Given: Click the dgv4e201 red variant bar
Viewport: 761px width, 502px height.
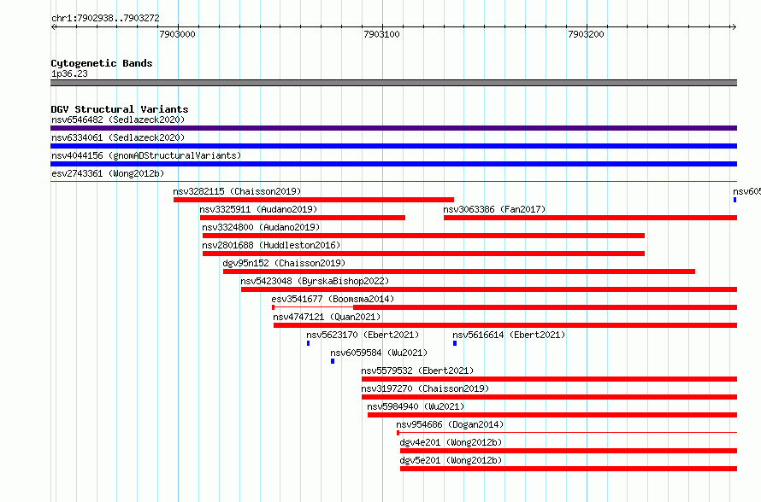Looking at the screenshot, I should click(569, 451).
